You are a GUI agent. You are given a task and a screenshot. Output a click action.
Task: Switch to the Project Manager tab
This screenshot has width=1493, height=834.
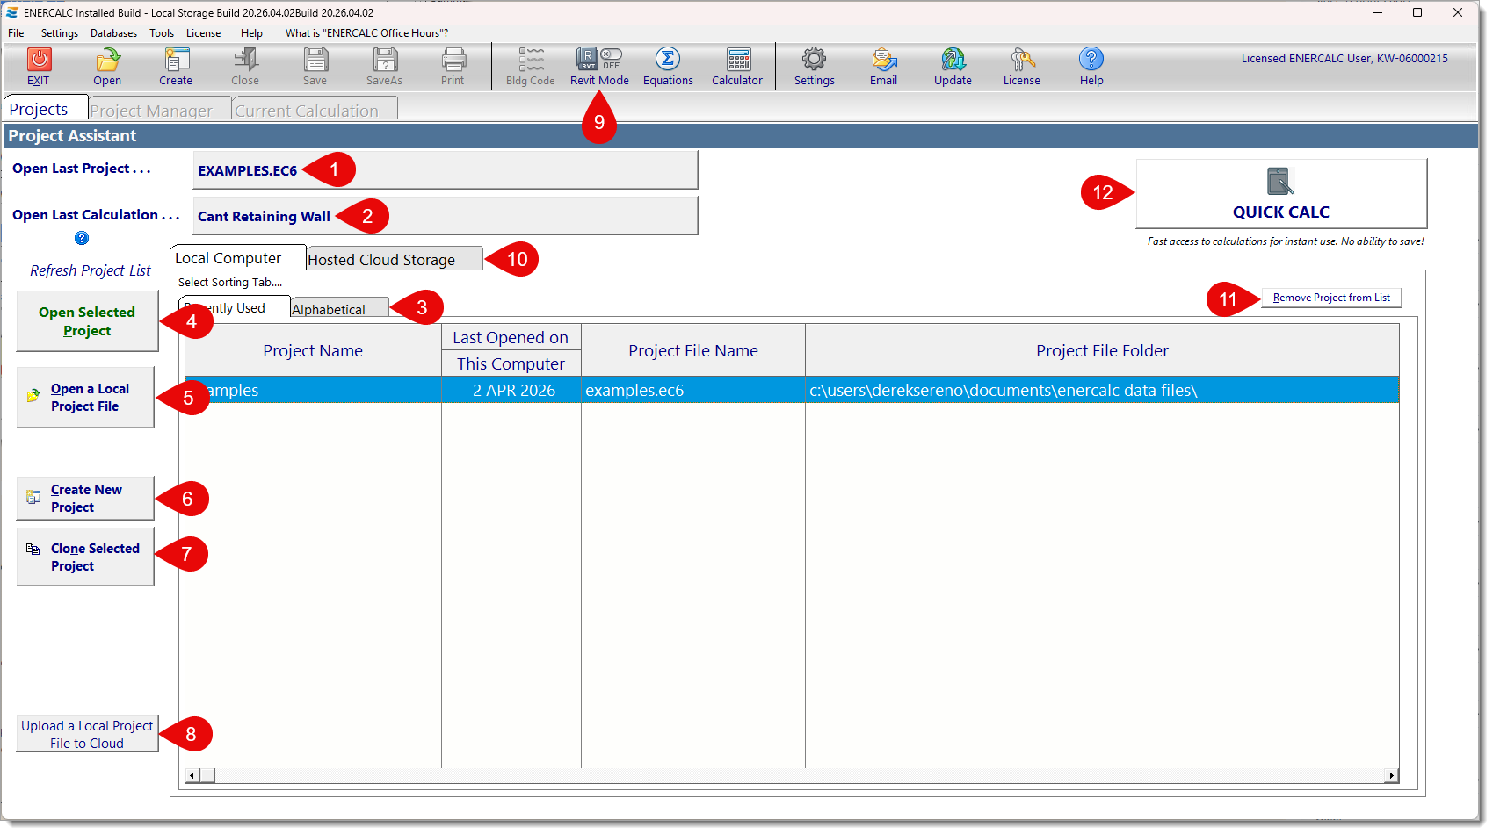point(159,111)
